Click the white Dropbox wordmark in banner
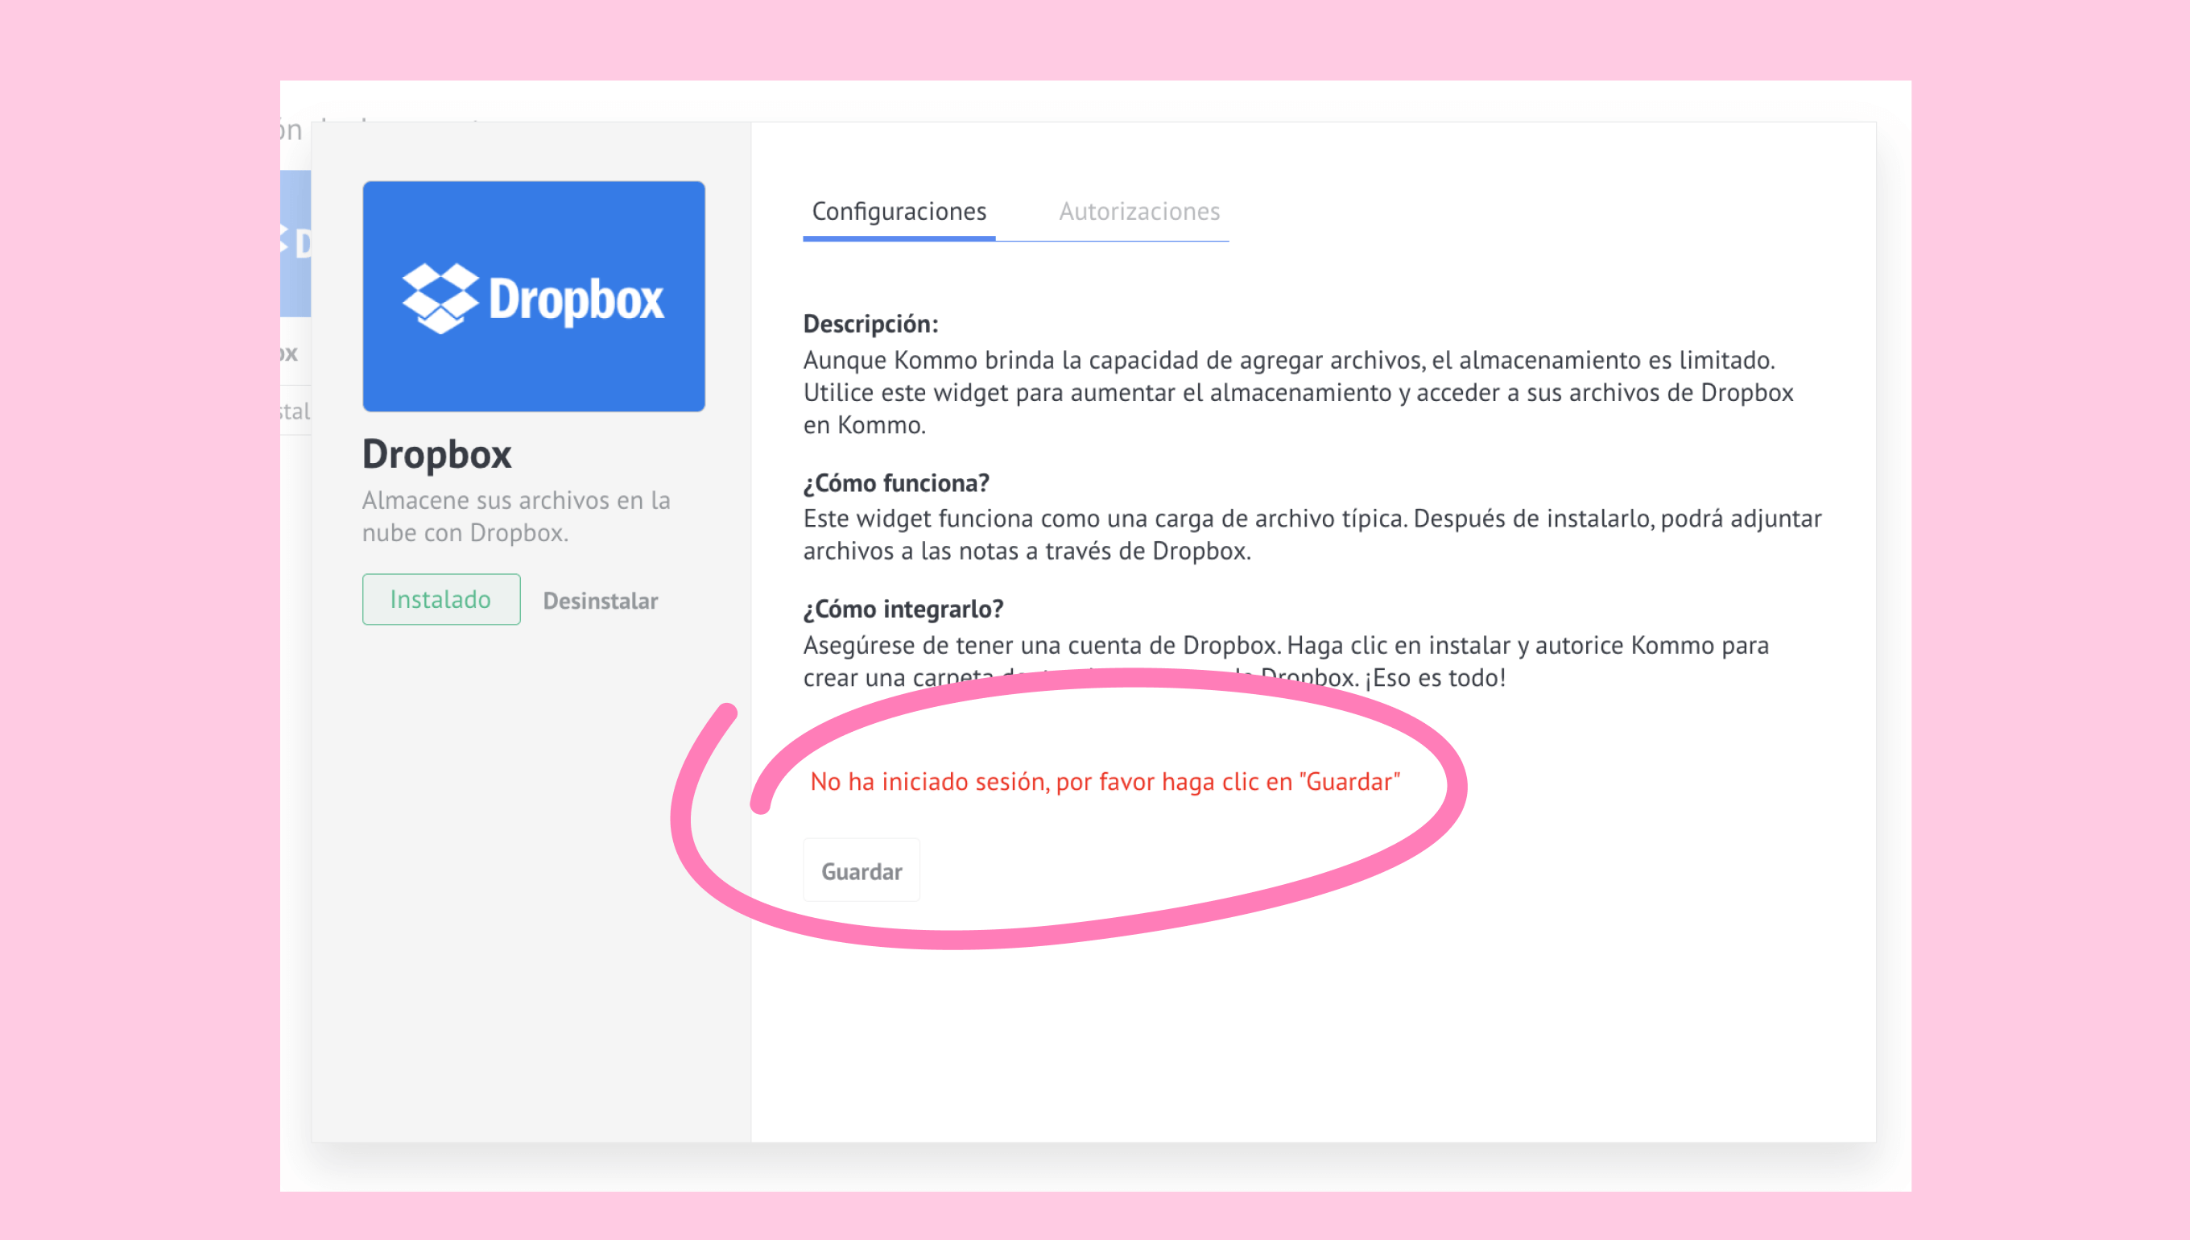Screen dimensions: 2190x1240 click(x=576, y=300)
